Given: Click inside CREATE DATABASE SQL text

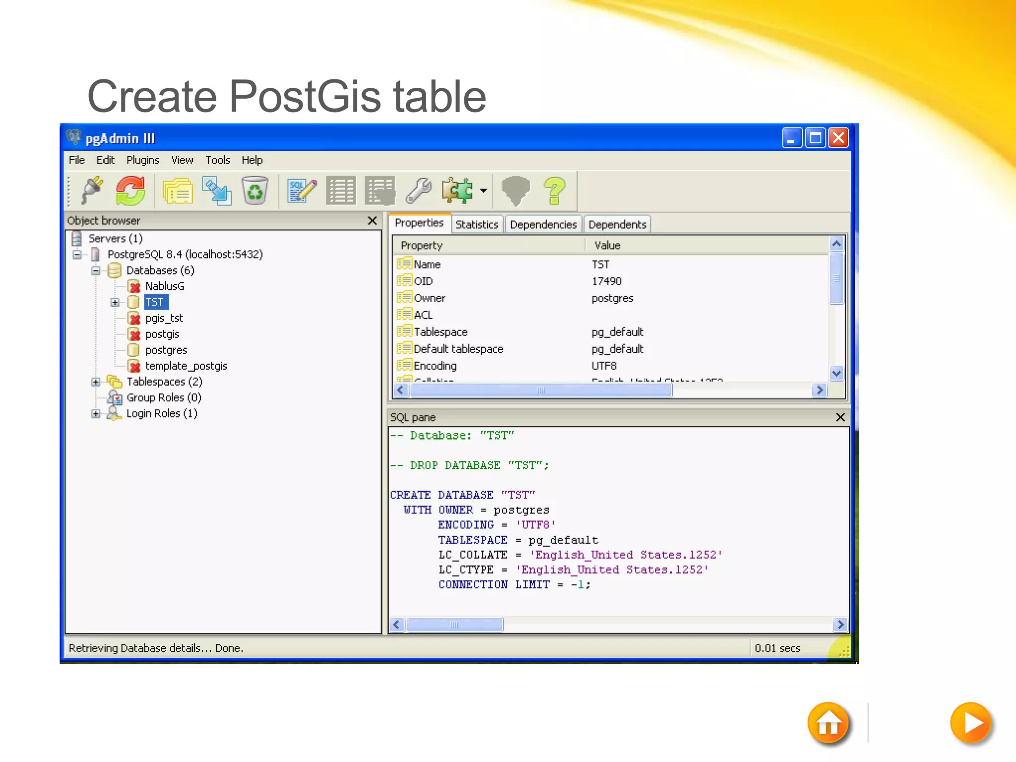Looking at the screenshot, I should 462,495.
